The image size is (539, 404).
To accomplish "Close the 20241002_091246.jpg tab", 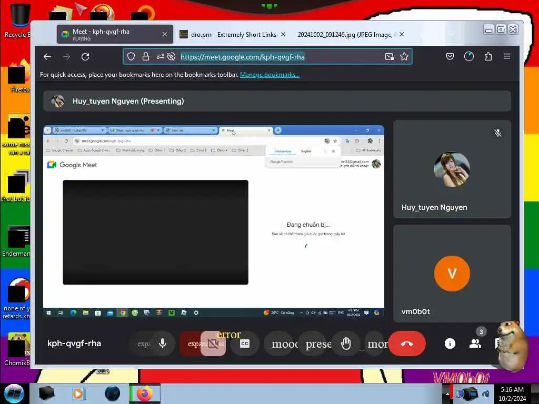I will point(402,34).
